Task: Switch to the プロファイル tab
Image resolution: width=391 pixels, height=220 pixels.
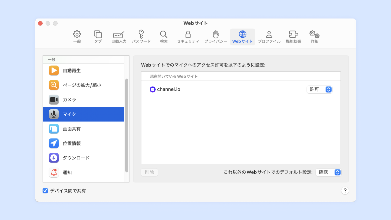Action: click(269, 37)
